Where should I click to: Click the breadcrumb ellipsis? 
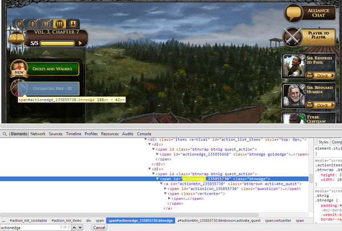click(4, 221)
